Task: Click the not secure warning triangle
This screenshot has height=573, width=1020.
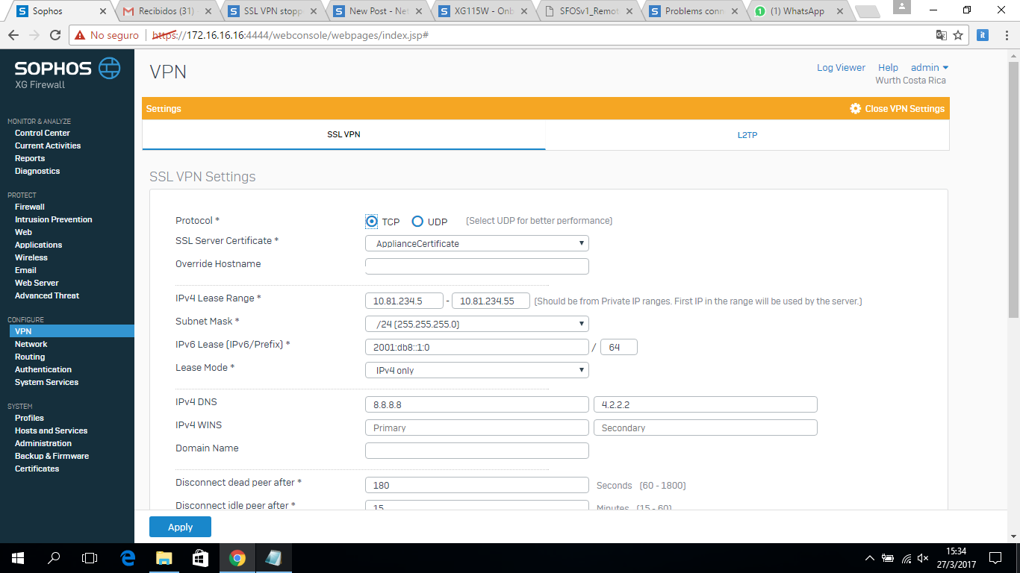Action: (x=79, y=35)
